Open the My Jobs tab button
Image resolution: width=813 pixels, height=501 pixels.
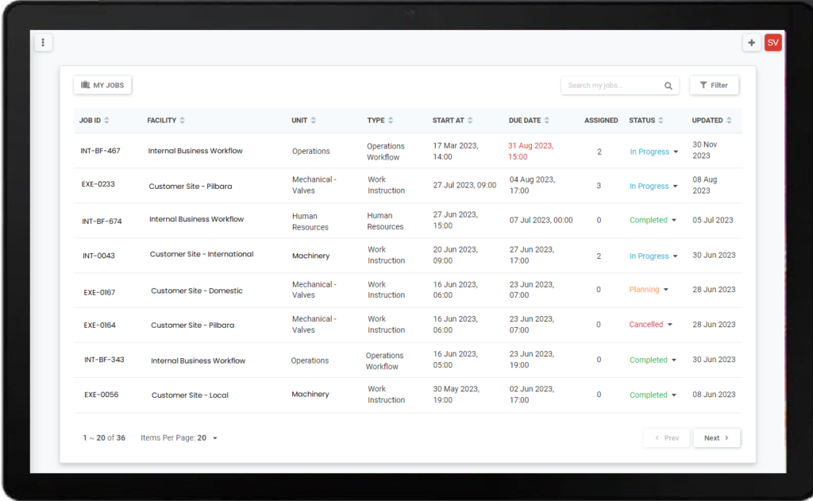(x=102, y=85)
